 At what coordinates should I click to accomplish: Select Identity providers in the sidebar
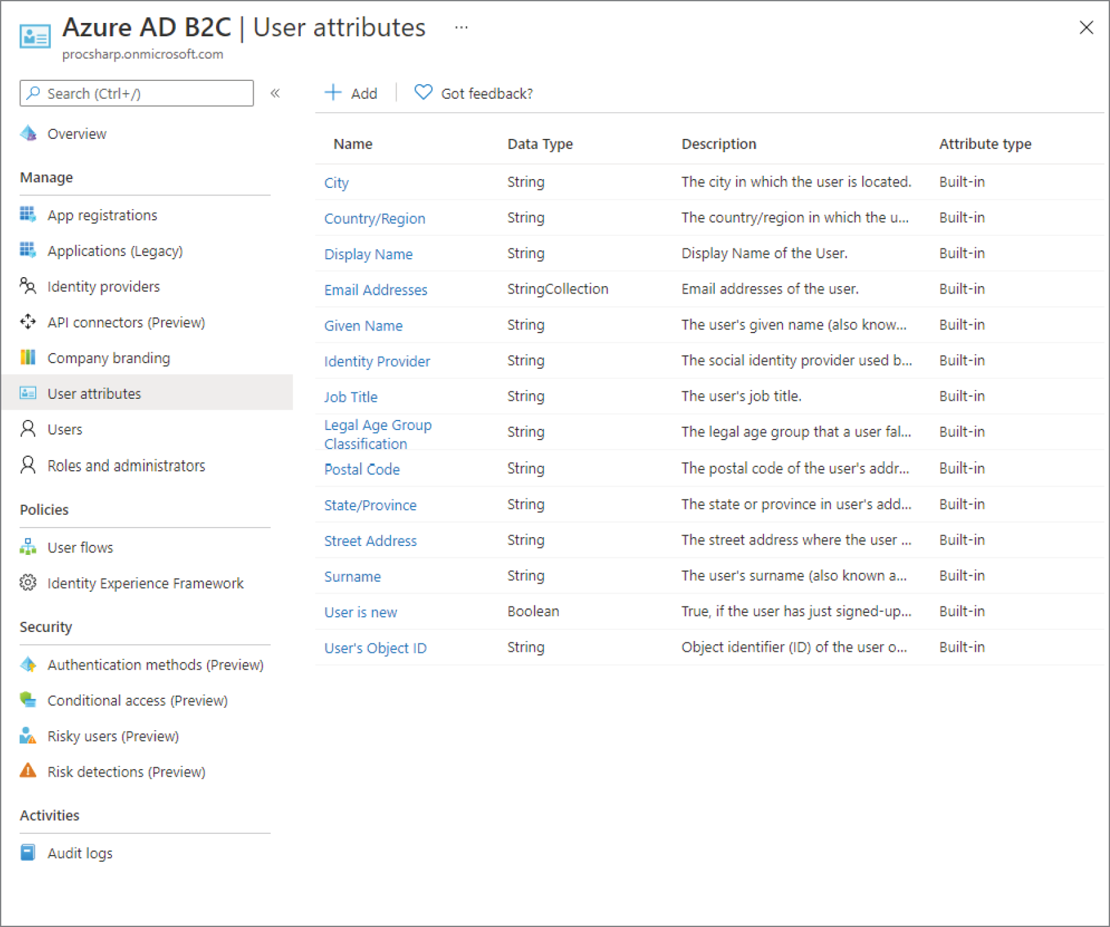pyautogui.click(x=103, y=286)
